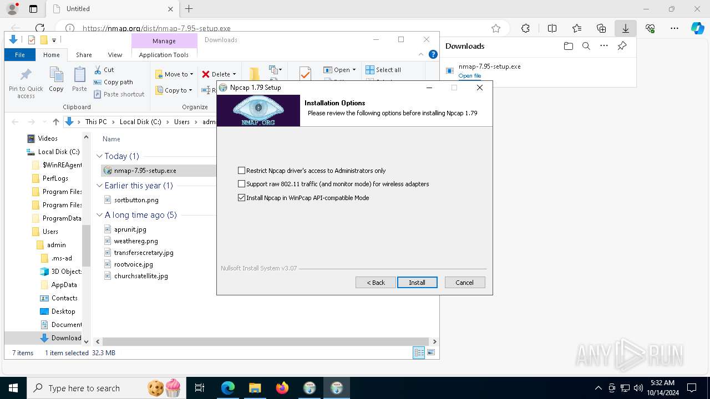This screenshot has width=710, height=399.
Task: Switch to View ribbon tab
Action: pos(115,55)
